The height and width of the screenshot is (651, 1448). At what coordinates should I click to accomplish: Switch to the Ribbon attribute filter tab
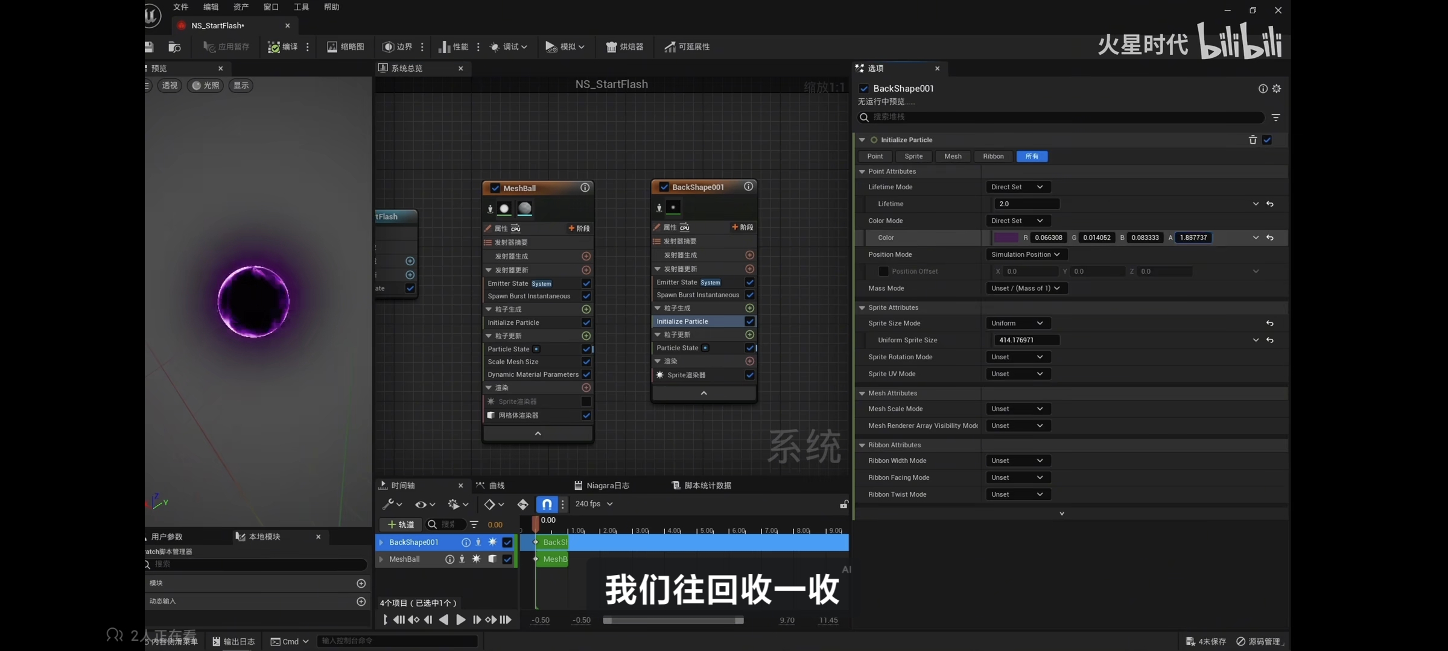[993, 156]
